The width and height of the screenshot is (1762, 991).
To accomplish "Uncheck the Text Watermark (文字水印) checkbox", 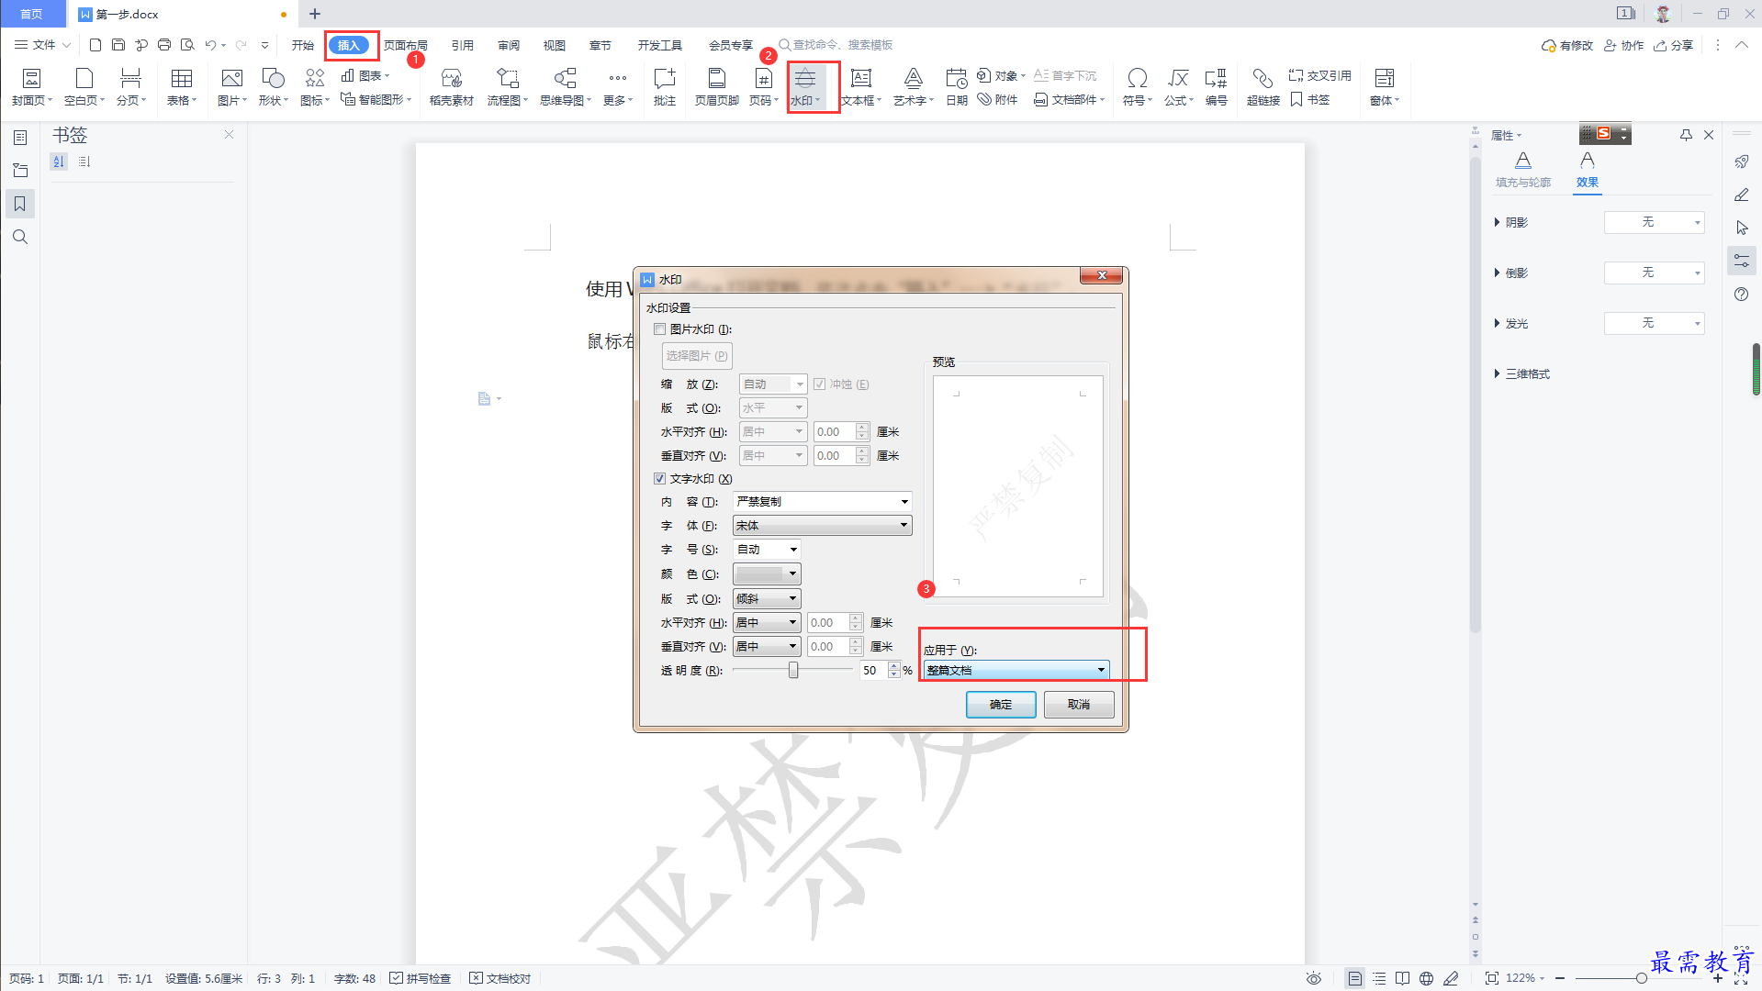I will pos(659,479).
